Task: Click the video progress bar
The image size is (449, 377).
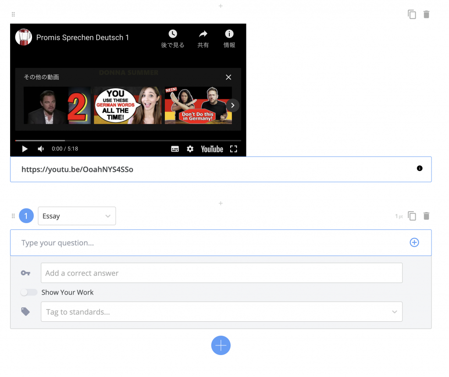Action: [128, 140]
